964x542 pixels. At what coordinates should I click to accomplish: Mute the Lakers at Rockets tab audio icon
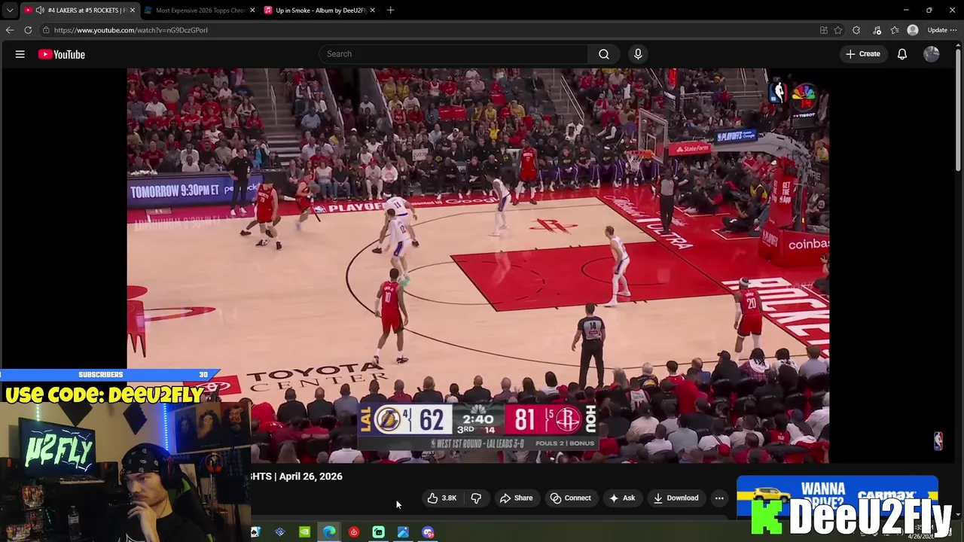tap(39, 11)
